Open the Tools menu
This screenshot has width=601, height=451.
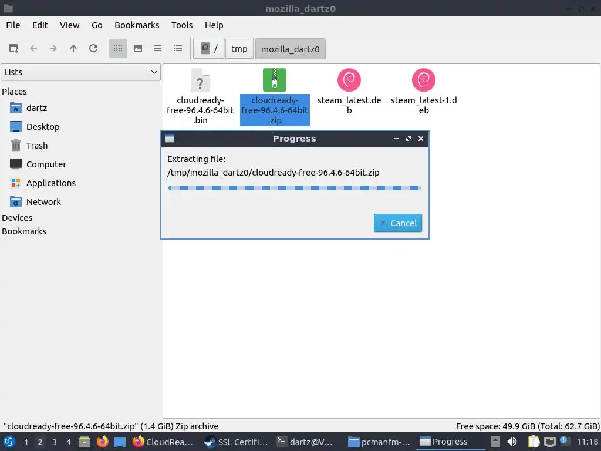pos(182,25)
